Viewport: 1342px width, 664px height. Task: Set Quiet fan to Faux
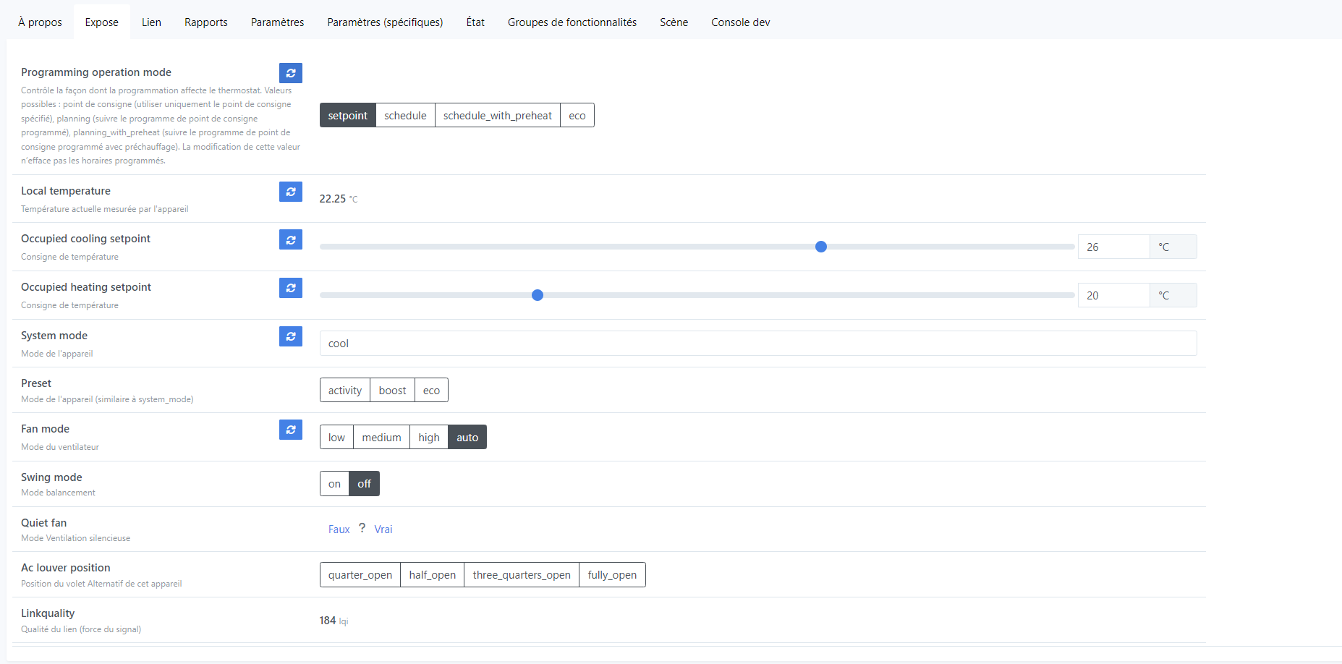339,529
